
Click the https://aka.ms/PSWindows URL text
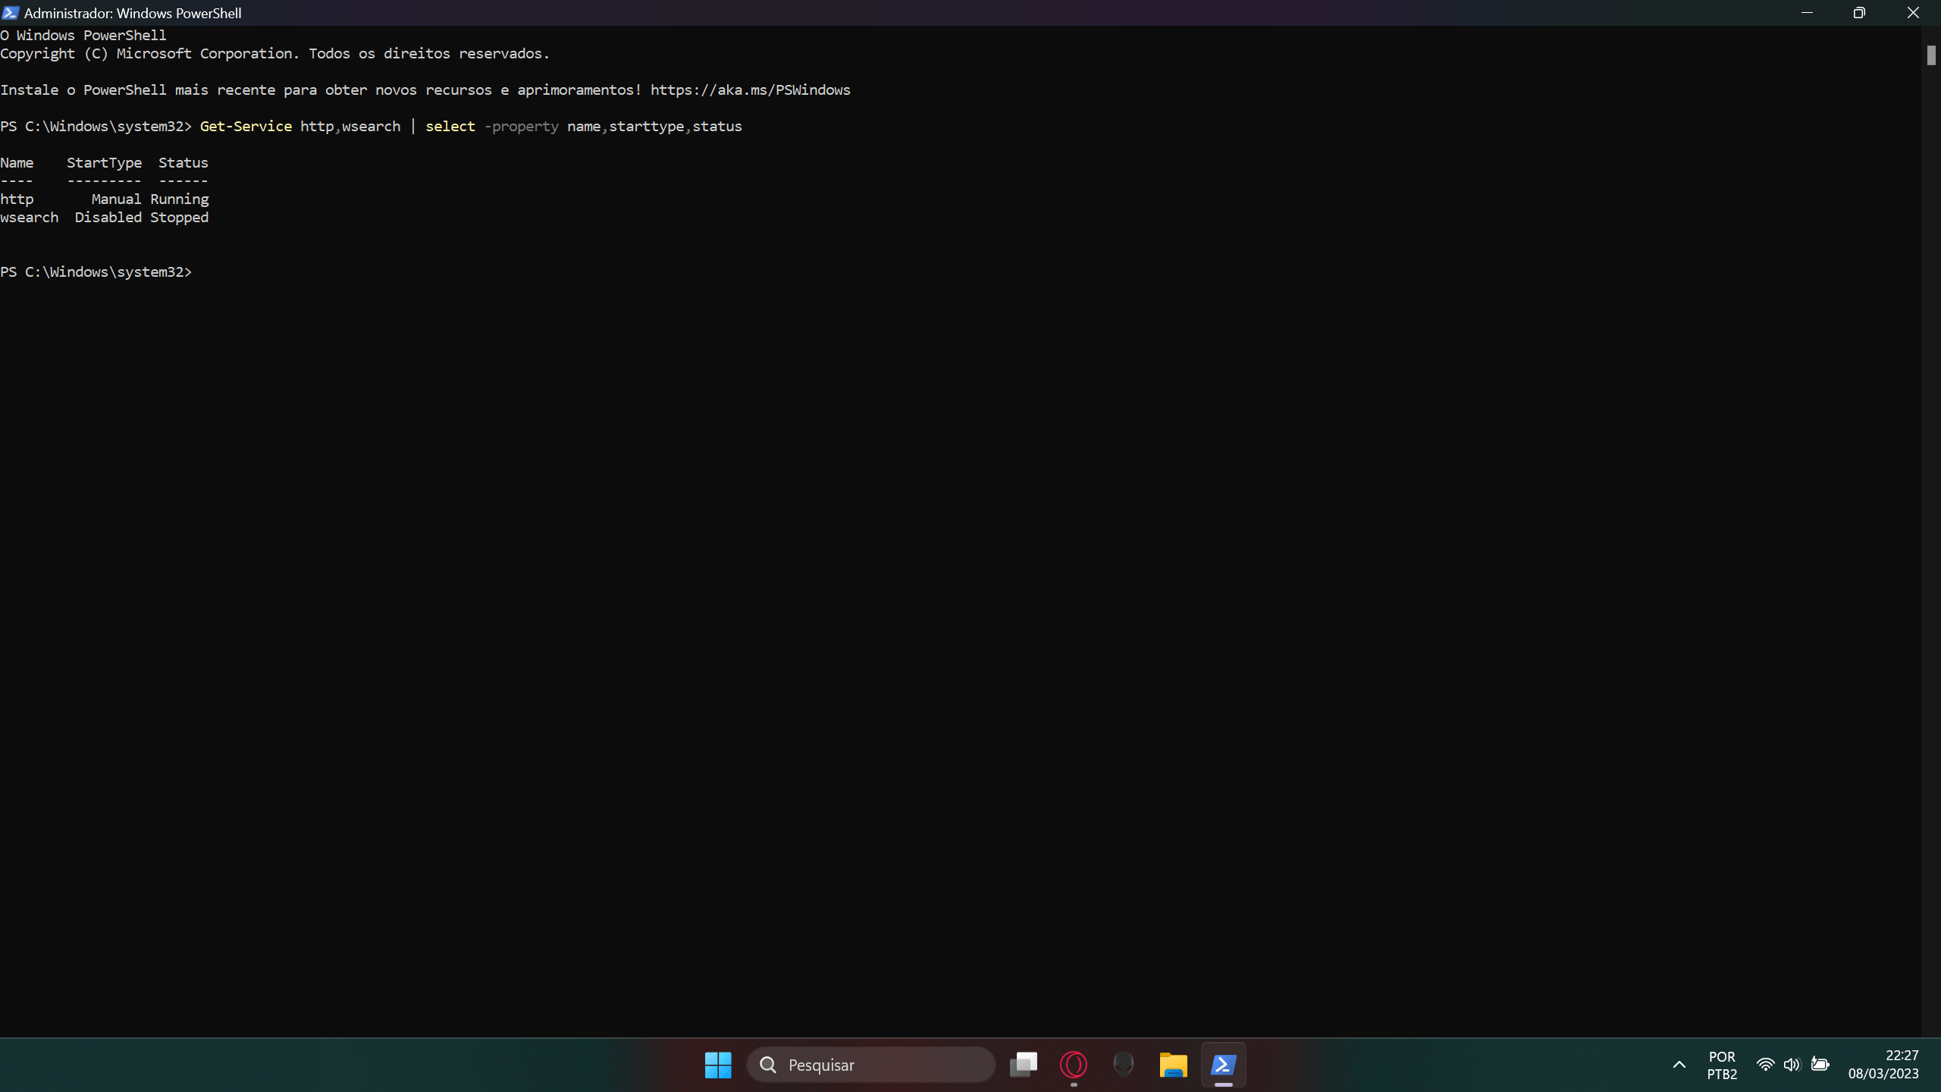(x=750, y=90)
